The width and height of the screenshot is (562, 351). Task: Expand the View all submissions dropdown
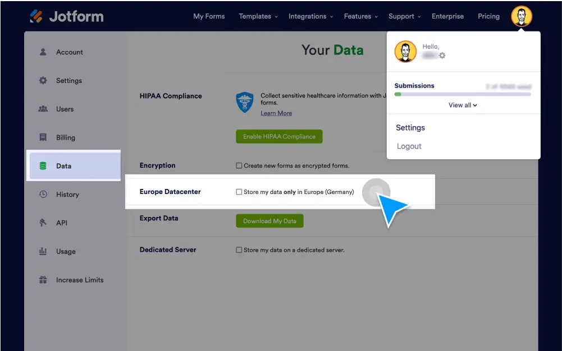(462, 105)
